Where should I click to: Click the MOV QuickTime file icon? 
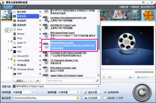(46, 36)
